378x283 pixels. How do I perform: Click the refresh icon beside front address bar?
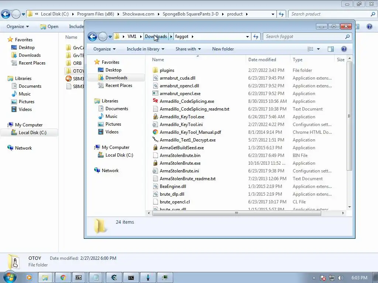(x=256, y=36)
